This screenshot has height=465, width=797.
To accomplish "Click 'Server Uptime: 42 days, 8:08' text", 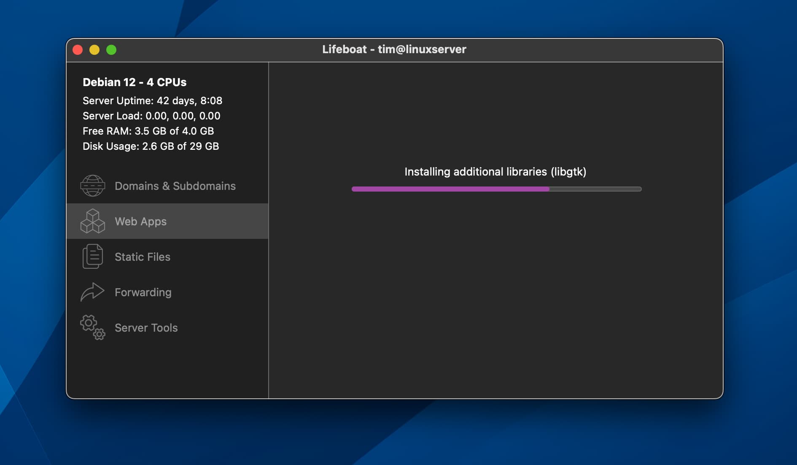I will tap(153, 100).
